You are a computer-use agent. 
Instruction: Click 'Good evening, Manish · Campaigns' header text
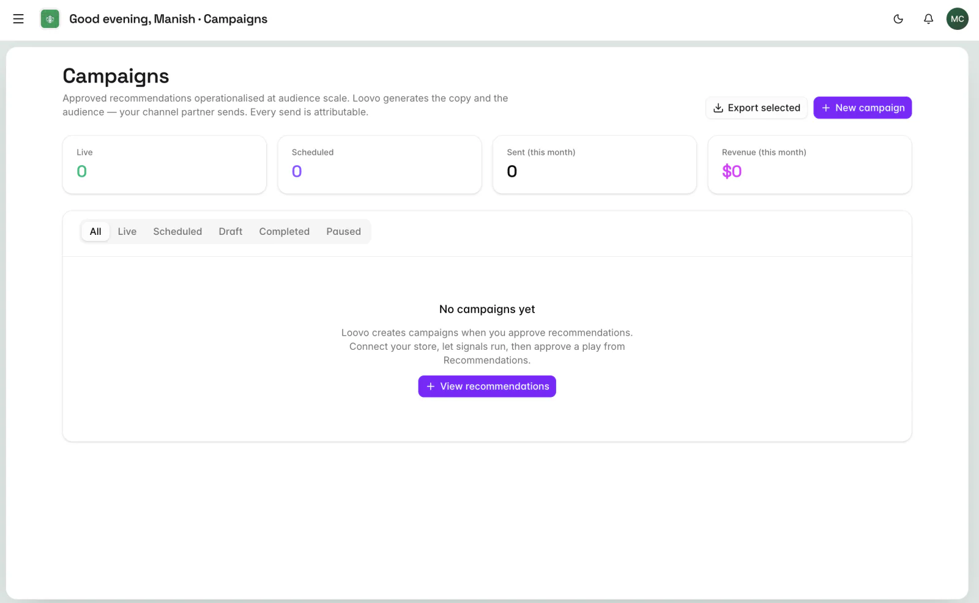tap(168, 19)
